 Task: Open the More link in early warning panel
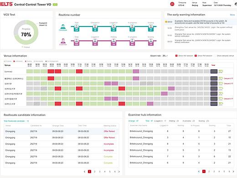[x=232, y=15]
